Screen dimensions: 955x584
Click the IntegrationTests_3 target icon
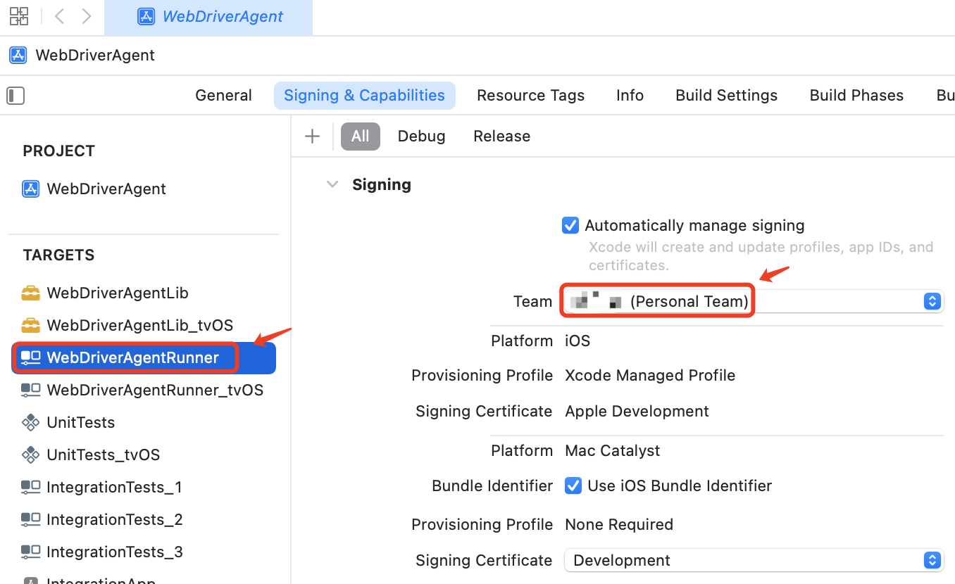pyautogui.click(x=30, y=552)
